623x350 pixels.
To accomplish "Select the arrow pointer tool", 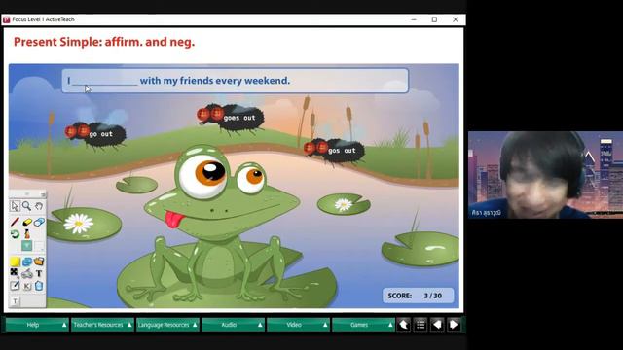I will [15, 206].
